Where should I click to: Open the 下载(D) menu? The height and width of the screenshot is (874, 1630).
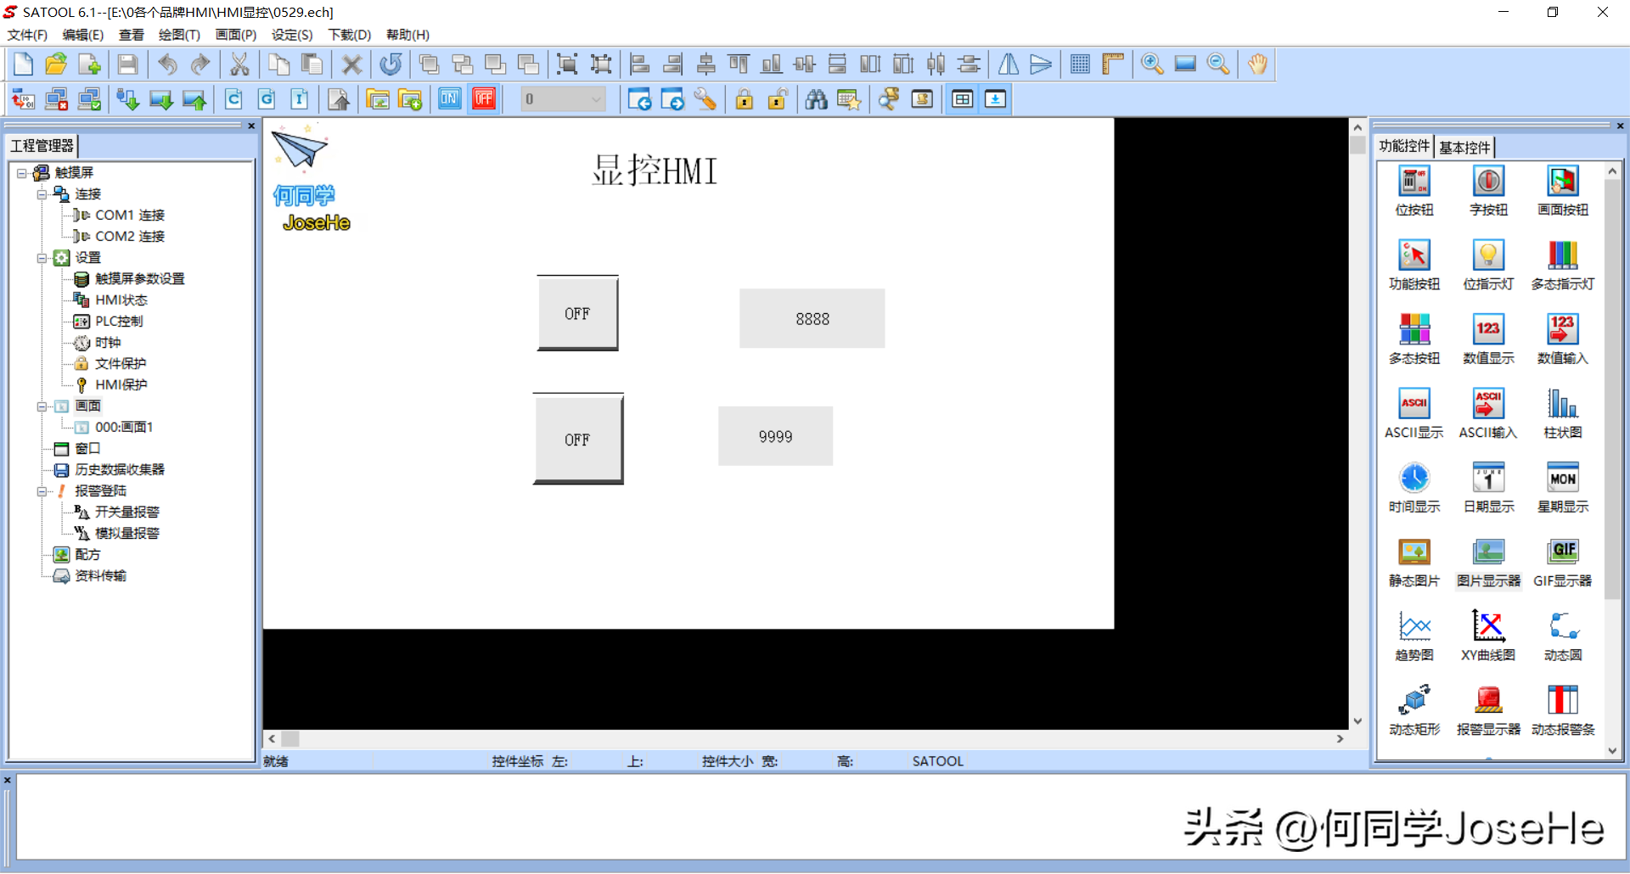click(x=349, y=35)
